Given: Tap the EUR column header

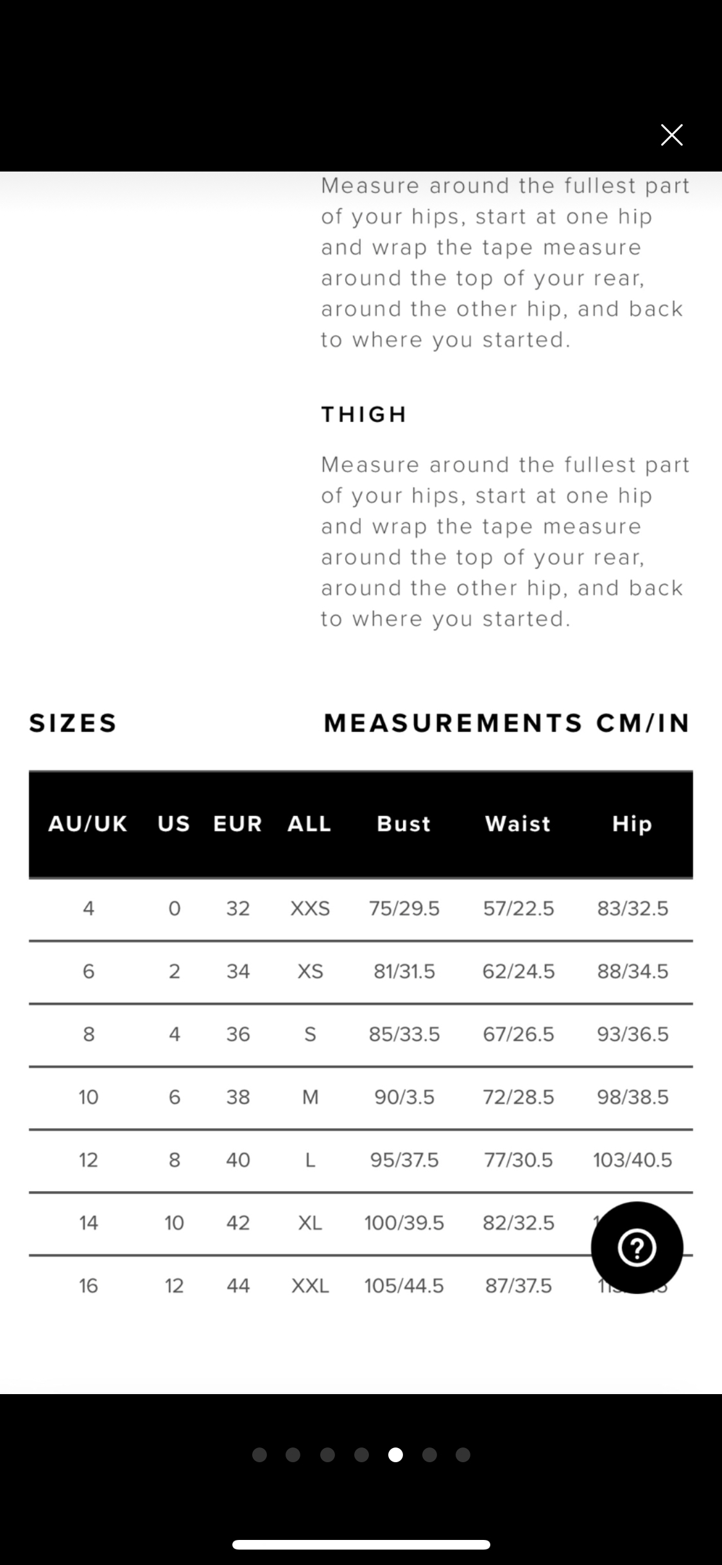Looking at the screenshot, I should pyautogui.click(x=237, y=824).
